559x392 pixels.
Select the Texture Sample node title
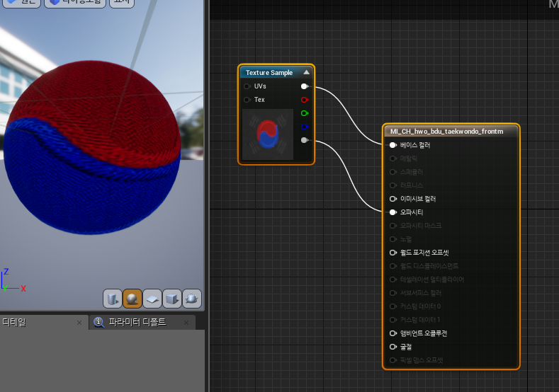click(269, 73)
